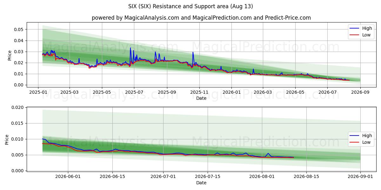The height and width of the screenshot is (190, 381).
Task: Click the bottom chart 'Date' axis label
Action: 201,183
